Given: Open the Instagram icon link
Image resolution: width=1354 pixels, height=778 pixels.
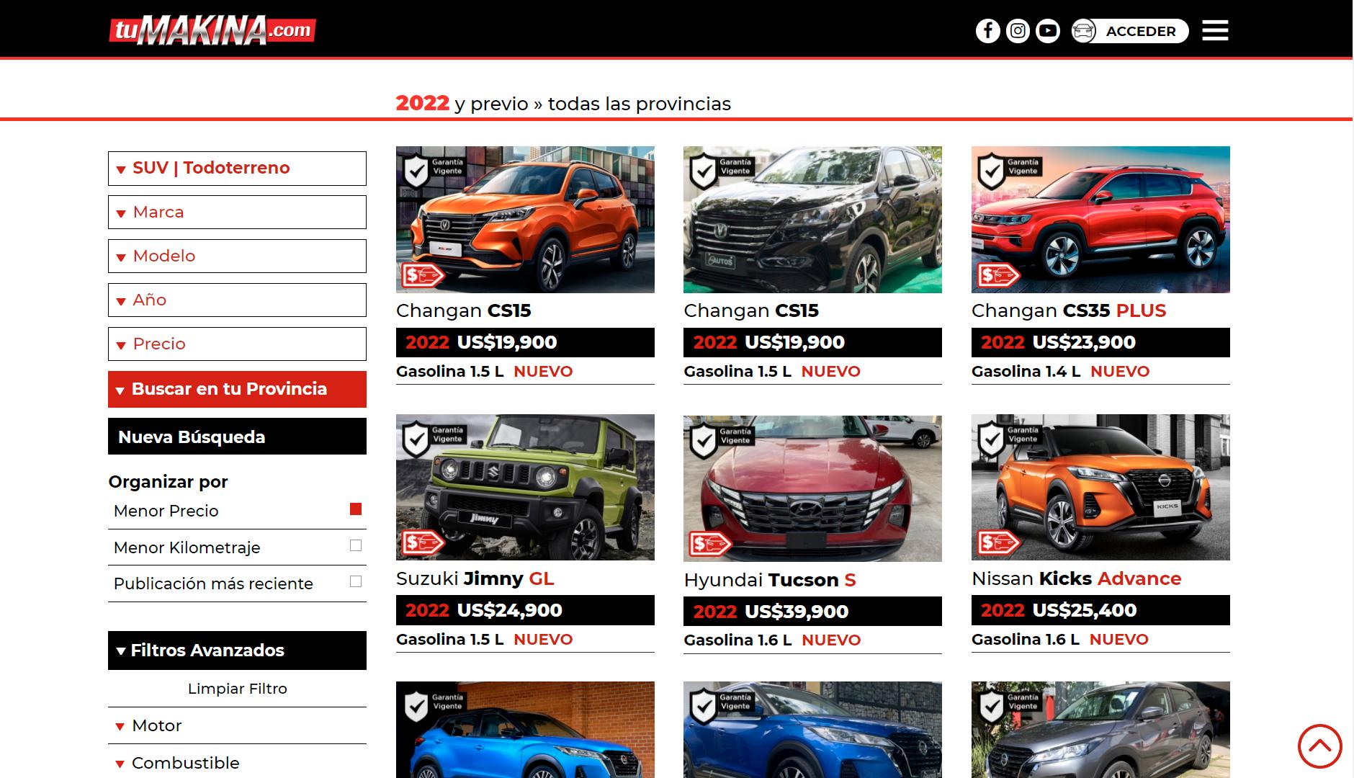Looking at the screenshot, I should tap(1018, 31).
